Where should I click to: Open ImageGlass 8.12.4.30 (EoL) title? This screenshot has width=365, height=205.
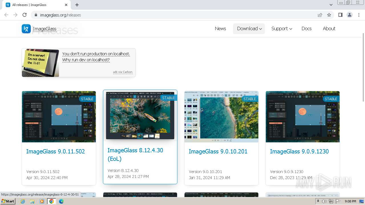coord(135,155)
